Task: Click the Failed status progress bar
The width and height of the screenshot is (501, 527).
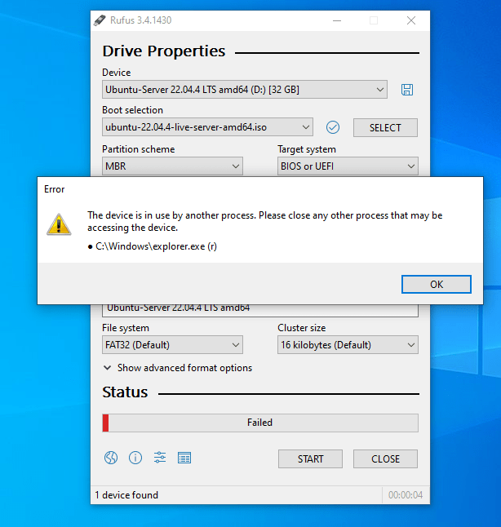Action: pos(259,423)
